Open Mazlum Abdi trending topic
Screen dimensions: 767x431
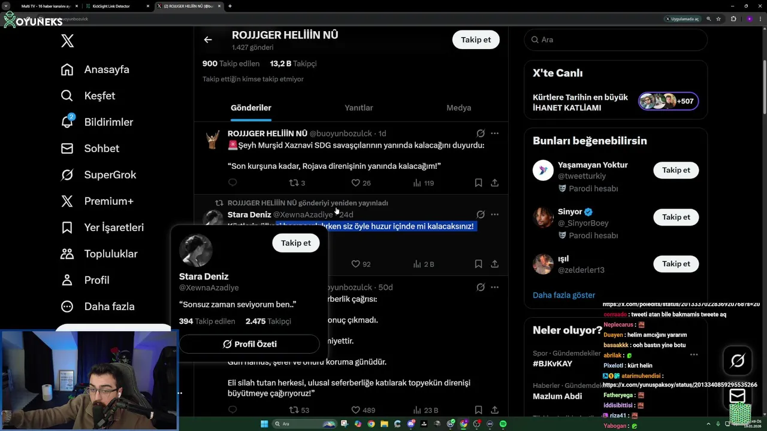[x=557, y=396]
